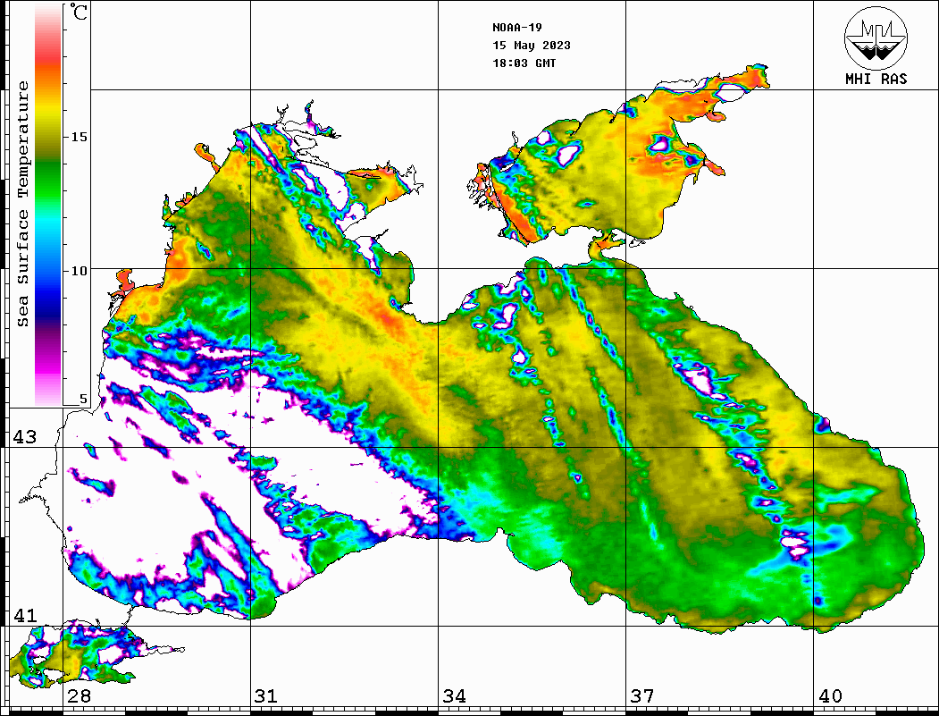This screenshot has height=716, width=939.
Task: Click longitude label '31'
Action: (x=266, y=695)
